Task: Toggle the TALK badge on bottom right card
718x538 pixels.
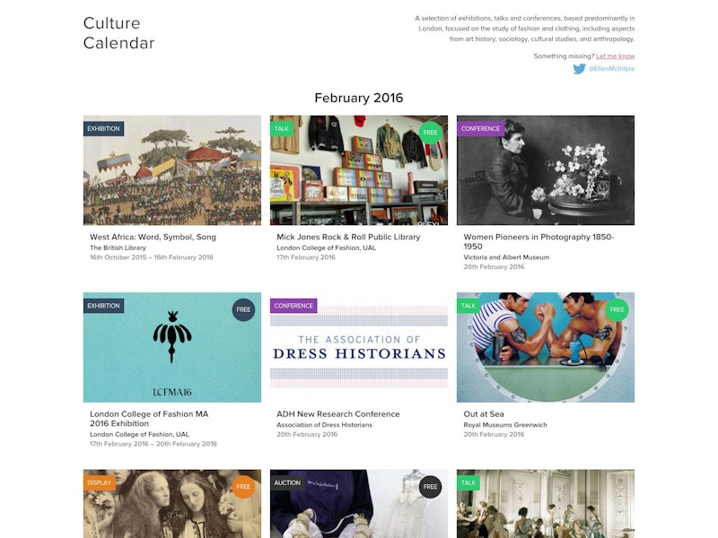Action: pos(468,482)
